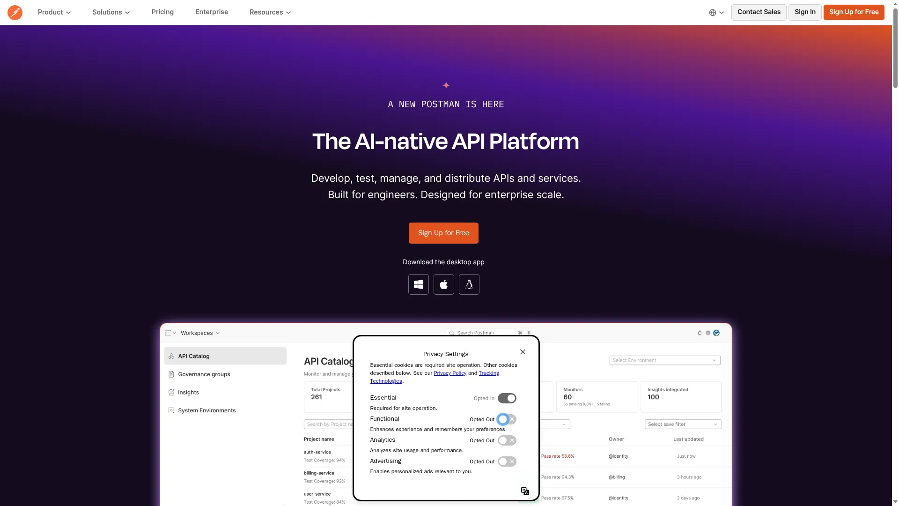Click the Owner column header

[x=616, y=439]
